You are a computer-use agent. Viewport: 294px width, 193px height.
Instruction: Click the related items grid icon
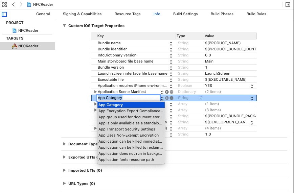[x=5, y=4]
